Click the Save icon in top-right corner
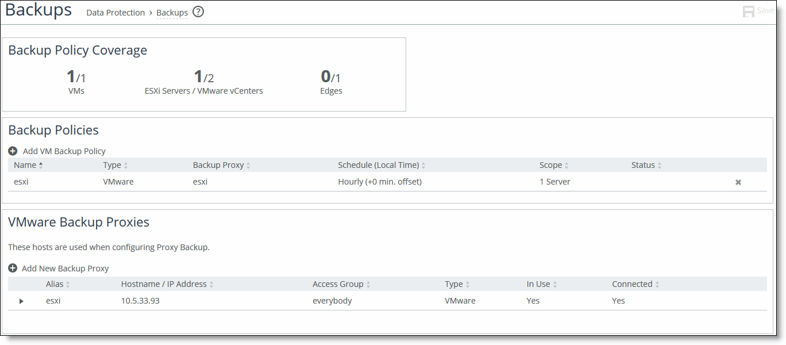Viewport: 786px width, 345px height. 748,10
